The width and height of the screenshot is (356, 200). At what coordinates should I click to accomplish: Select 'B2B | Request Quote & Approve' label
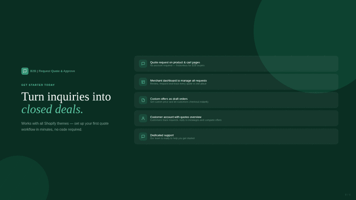click(x=52, y=71)
